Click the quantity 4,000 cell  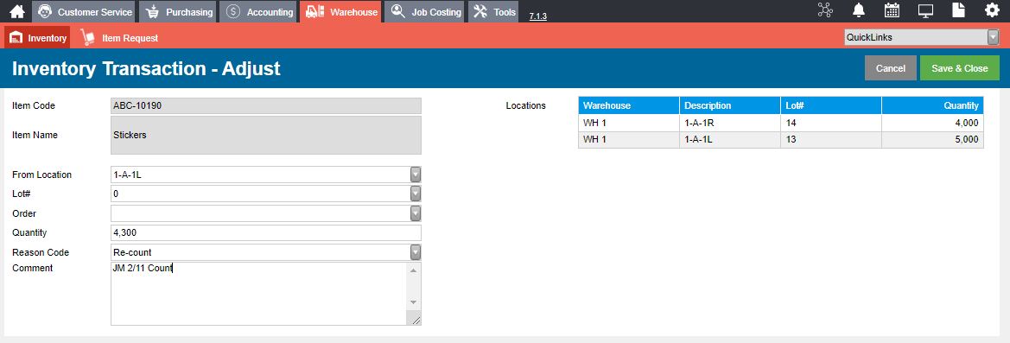click(933, 123)
